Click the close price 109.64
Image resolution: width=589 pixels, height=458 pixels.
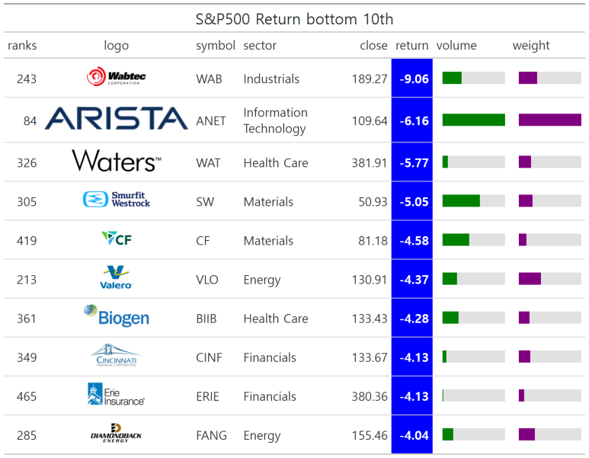click(x=370, y=121)
